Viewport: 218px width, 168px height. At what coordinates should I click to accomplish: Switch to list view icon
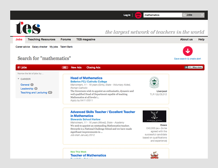tap(186, 67)
